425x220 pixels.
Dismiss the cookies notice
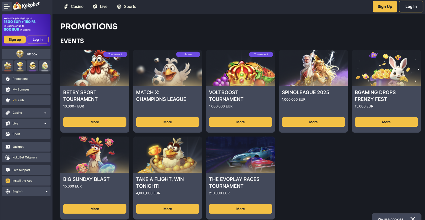(413, 218)
